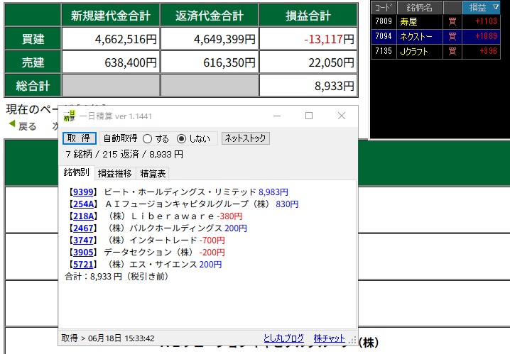Sort by the コード column header
510x354 pixels.
pyautogui.click(x=383, y=8)
